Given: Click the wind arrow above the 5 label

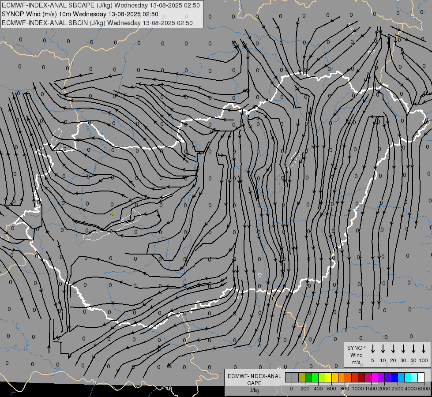Looking at the screenshot, I should (372, 349).
